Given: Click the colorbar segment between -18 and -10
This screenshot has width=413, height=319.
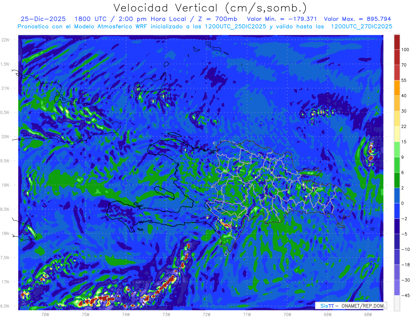Looking at the screenshot, I should tap(397, 257).
